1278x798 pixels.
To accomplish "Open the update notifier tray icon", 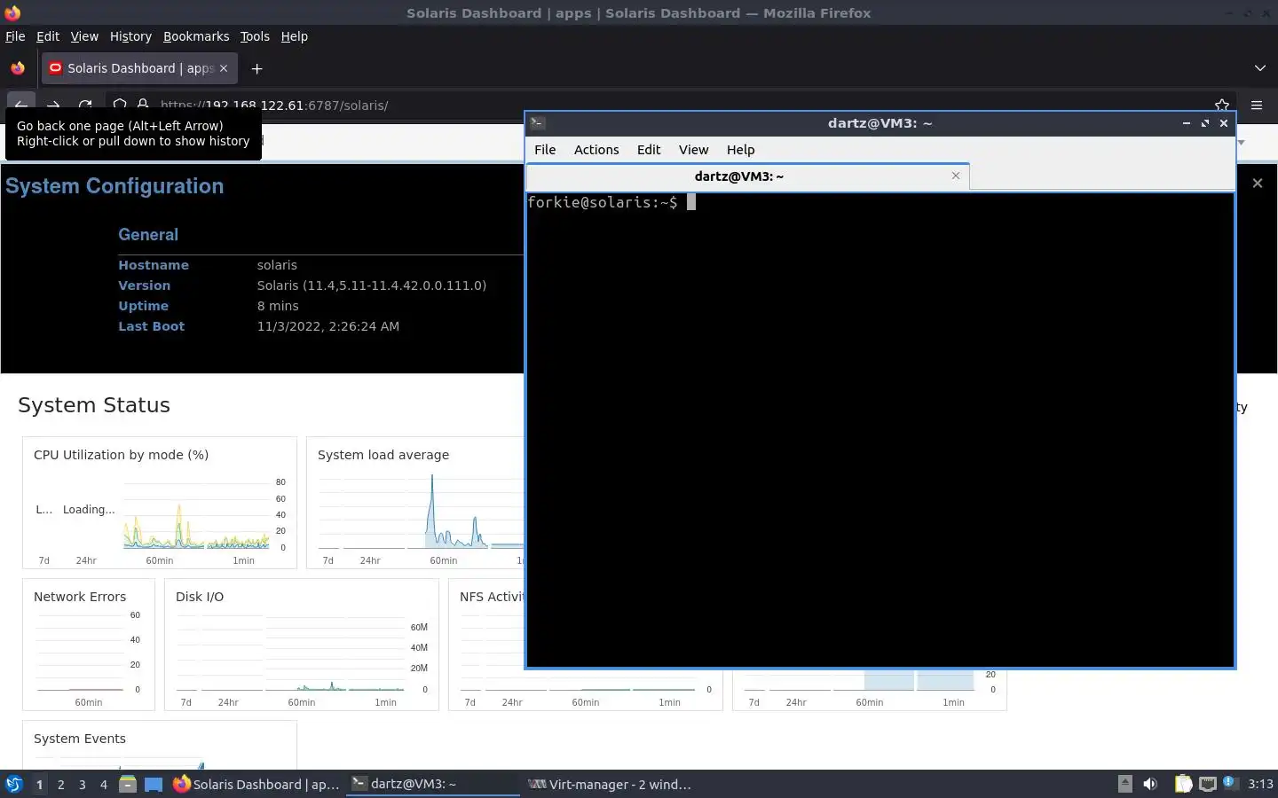I will (1229, 783).
